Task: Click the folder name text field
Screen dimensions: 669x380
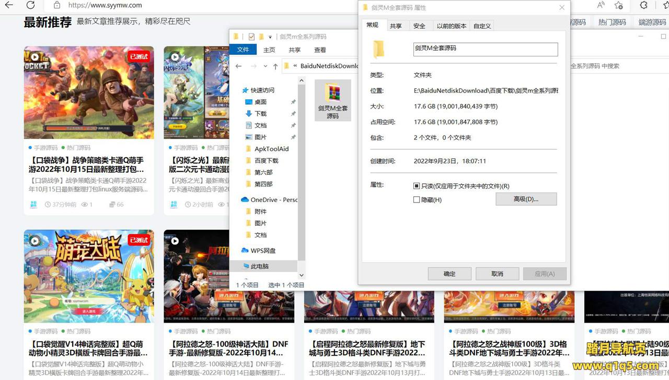Action: (485, 49)
